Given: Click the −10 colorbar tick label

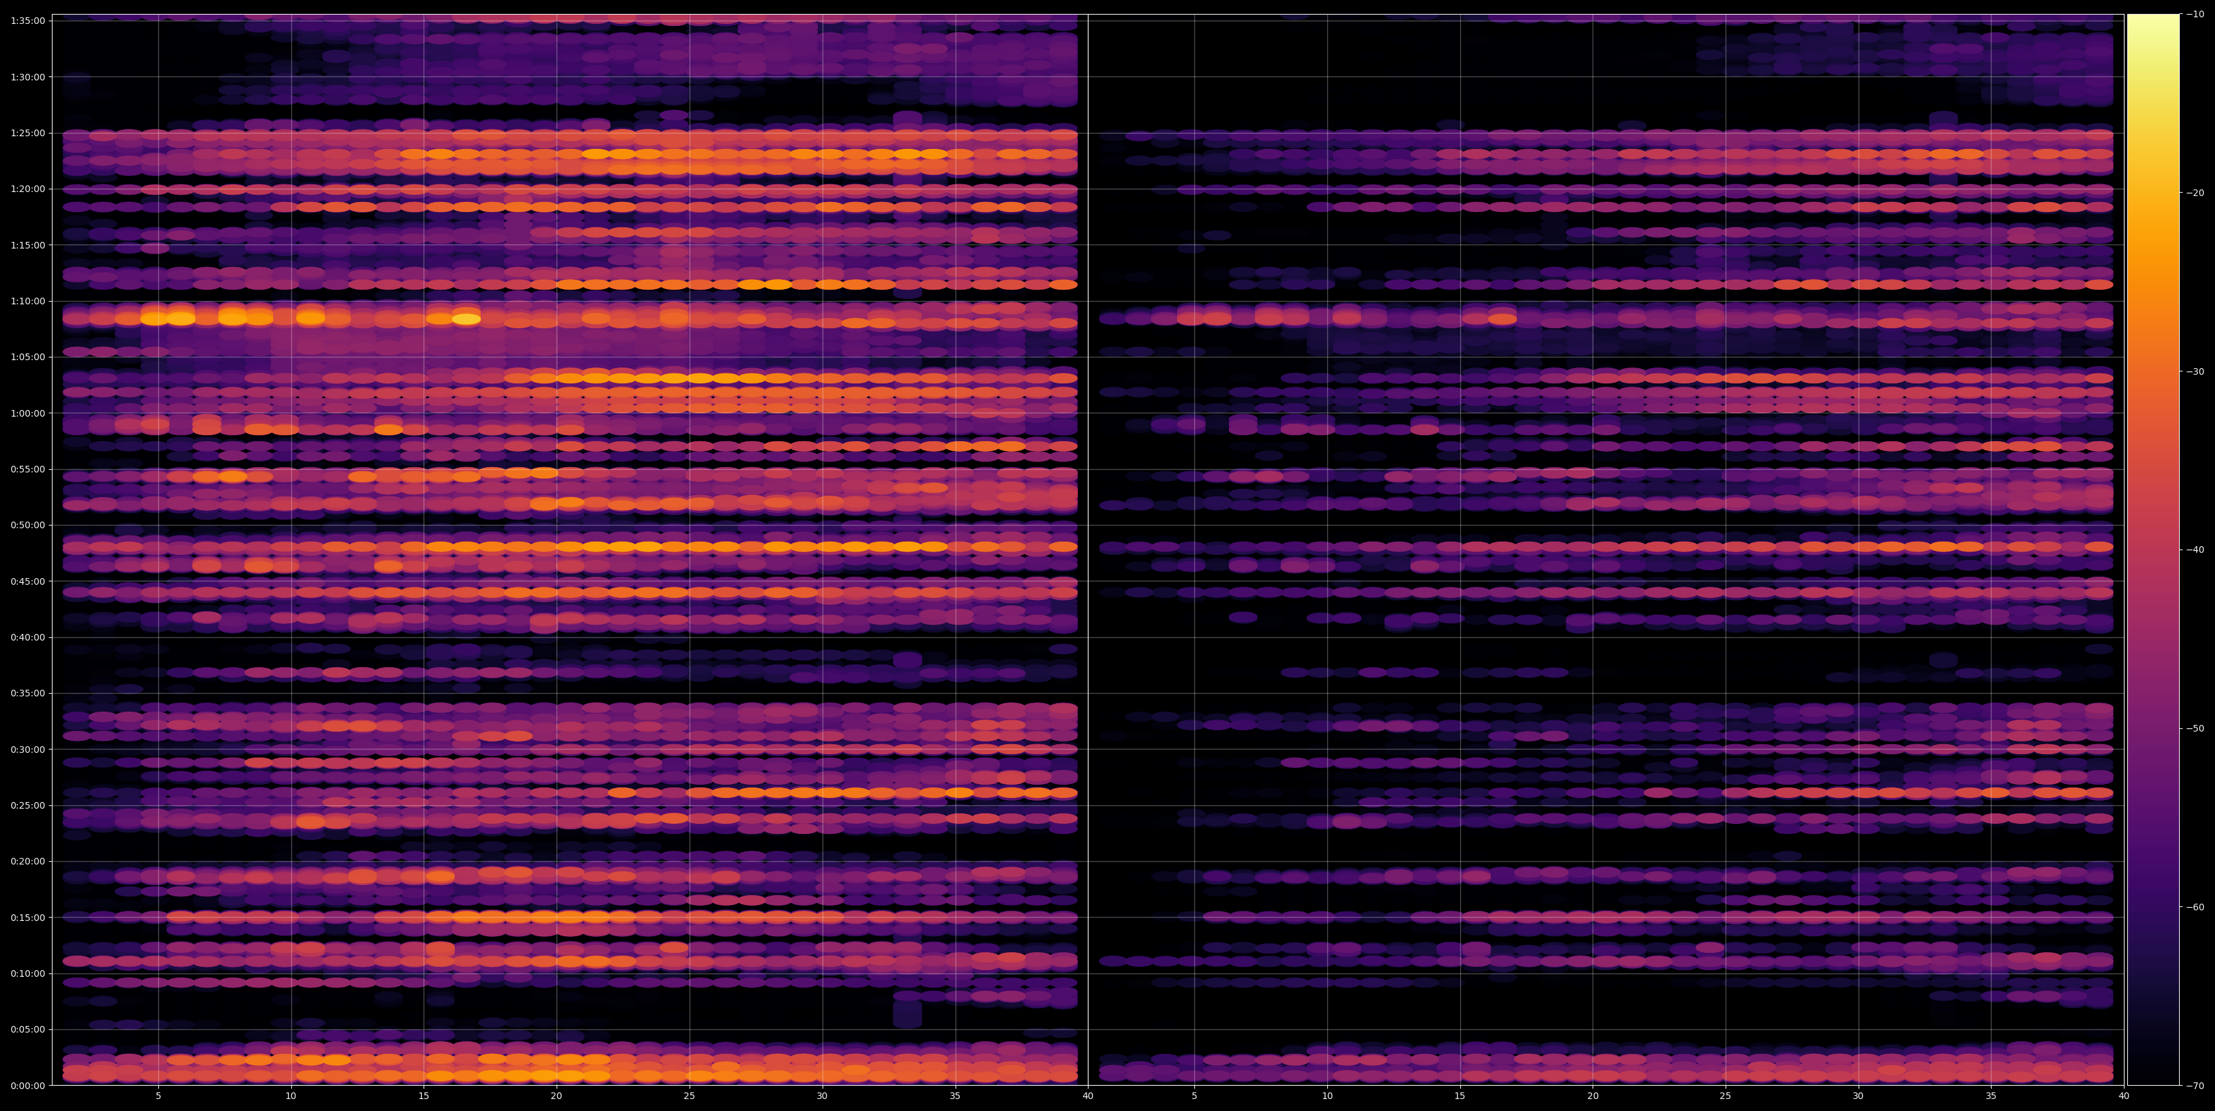Looking at the screenshot, I should tap(2195, 15).
